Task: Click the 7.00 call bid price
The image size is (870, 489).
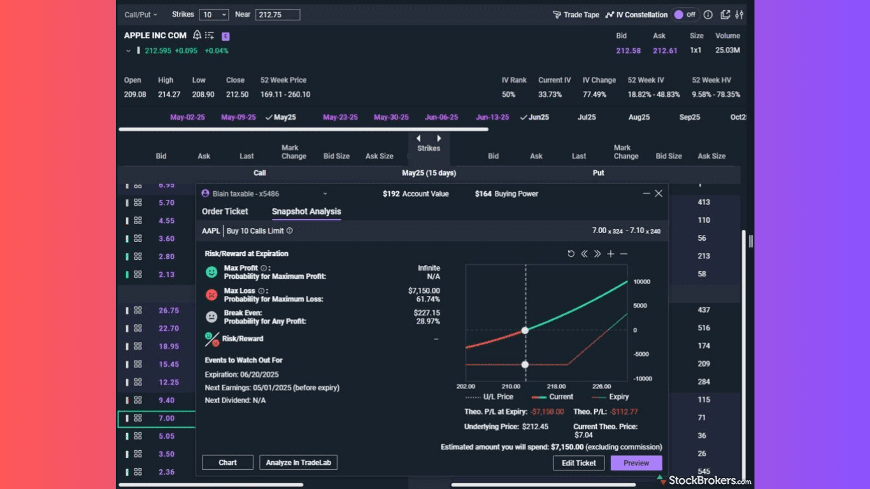Action: pyautogui.click(x=166, y=418)
